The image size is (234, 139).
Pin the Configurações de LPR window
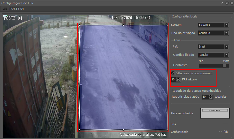222,3
